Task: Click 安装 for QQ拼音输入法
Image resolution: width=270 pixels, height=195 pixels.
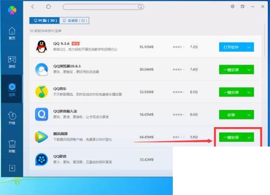Action: coord(232,115)
